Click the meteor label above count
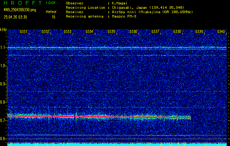Screen dimensions: 230x146 point(51,12)
